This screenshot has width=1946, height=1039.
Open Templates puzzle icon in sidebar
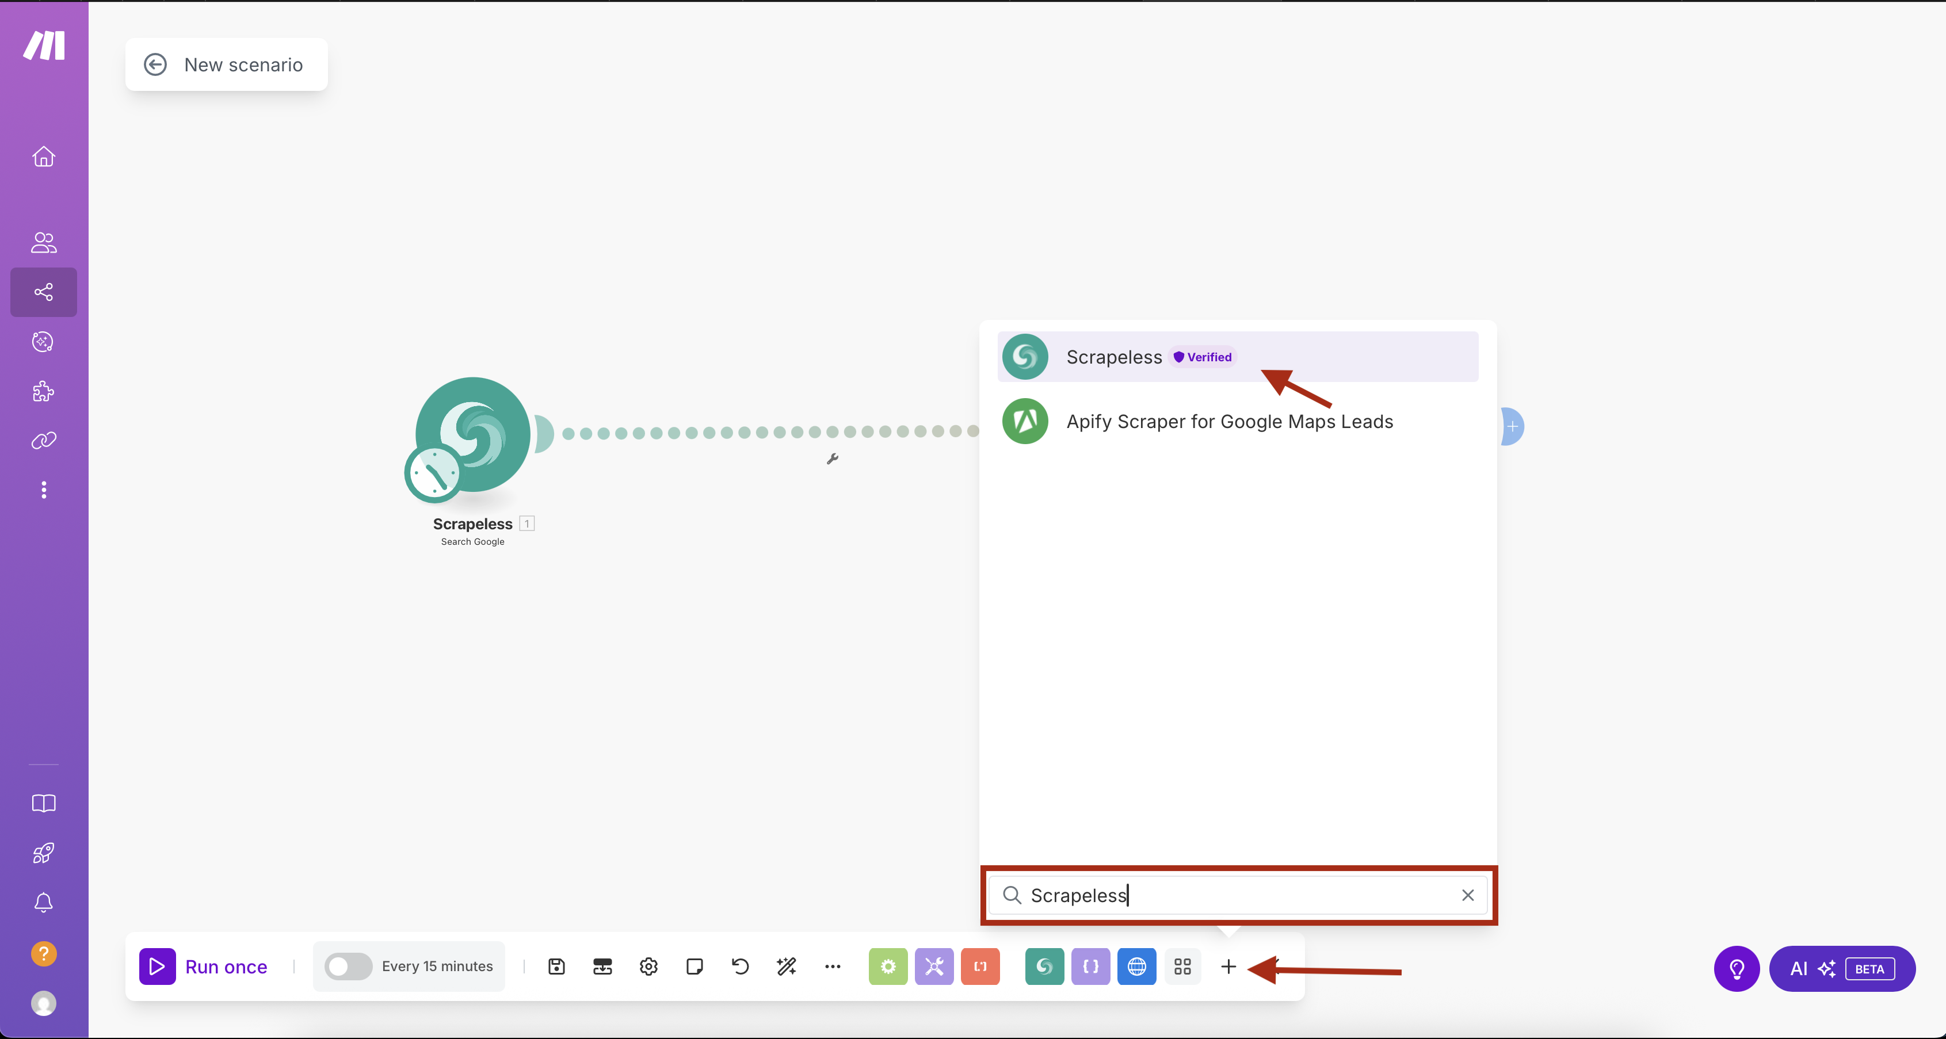44,391
